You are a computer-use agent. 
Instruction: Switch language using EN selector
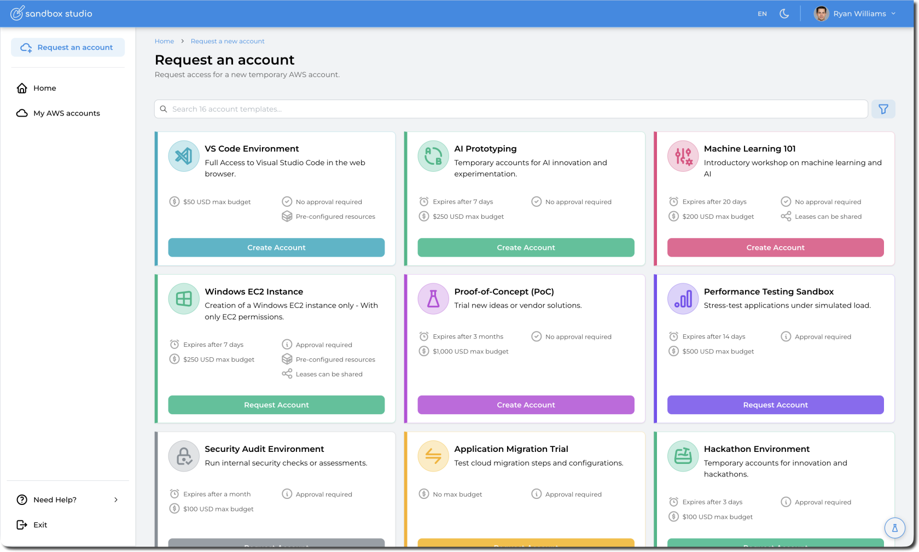pyautogui.click(x=762, y=14)
